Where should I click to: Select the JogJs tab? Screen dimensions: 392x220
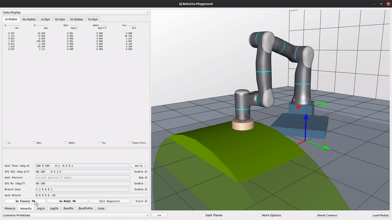click(41, 208)
